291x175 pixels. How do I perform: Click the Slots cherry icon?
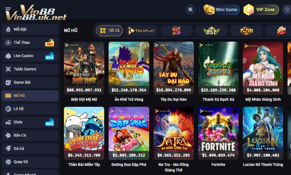pos(8,122)
